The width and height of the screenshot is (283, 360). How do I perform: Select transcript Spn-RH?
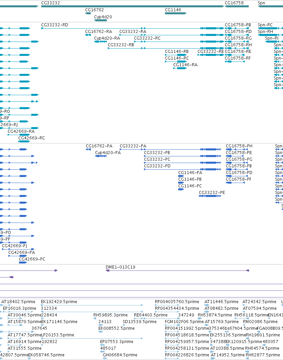click(265, 32)
